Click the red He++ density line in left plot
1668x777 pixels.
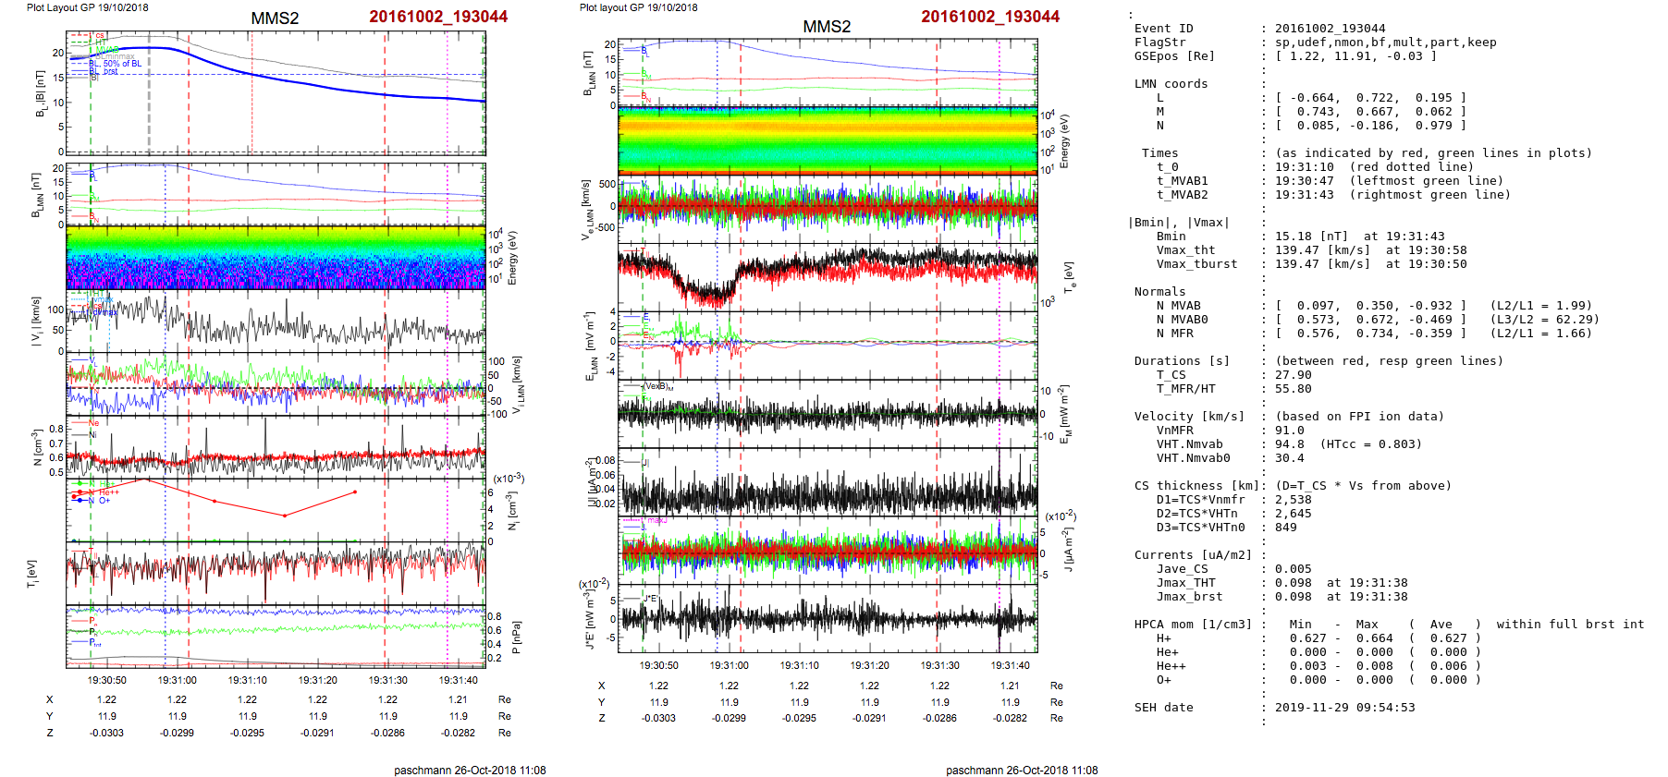[x=250, y=507]
